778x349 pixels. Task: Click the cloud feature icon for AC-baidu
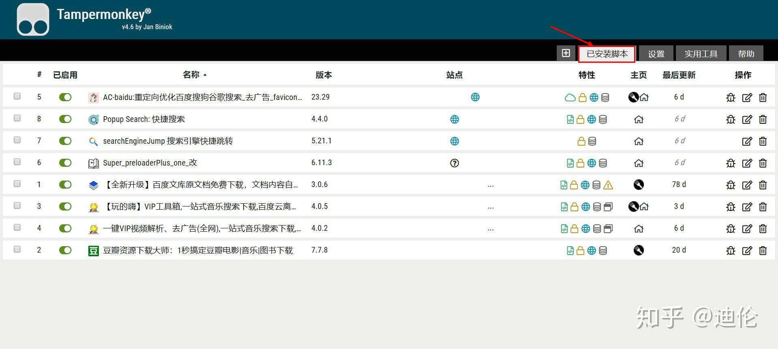pyautogui.click(x=570, y=98)
